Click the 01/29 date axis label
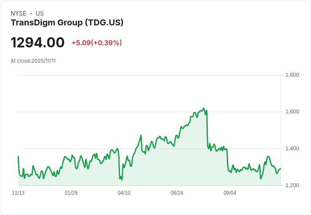The width and height of the screenshot is (311, 215). (x=71, y=193)
